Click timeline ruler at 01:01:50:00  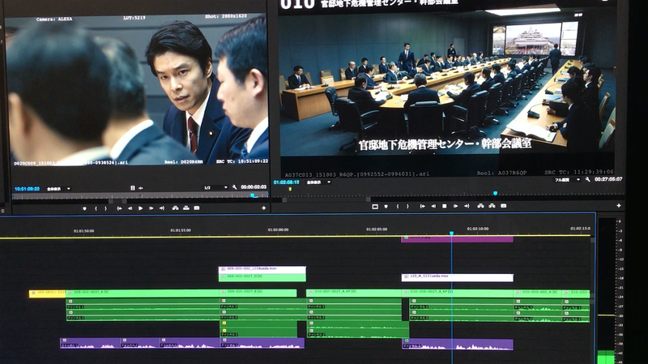coord(84,231)
